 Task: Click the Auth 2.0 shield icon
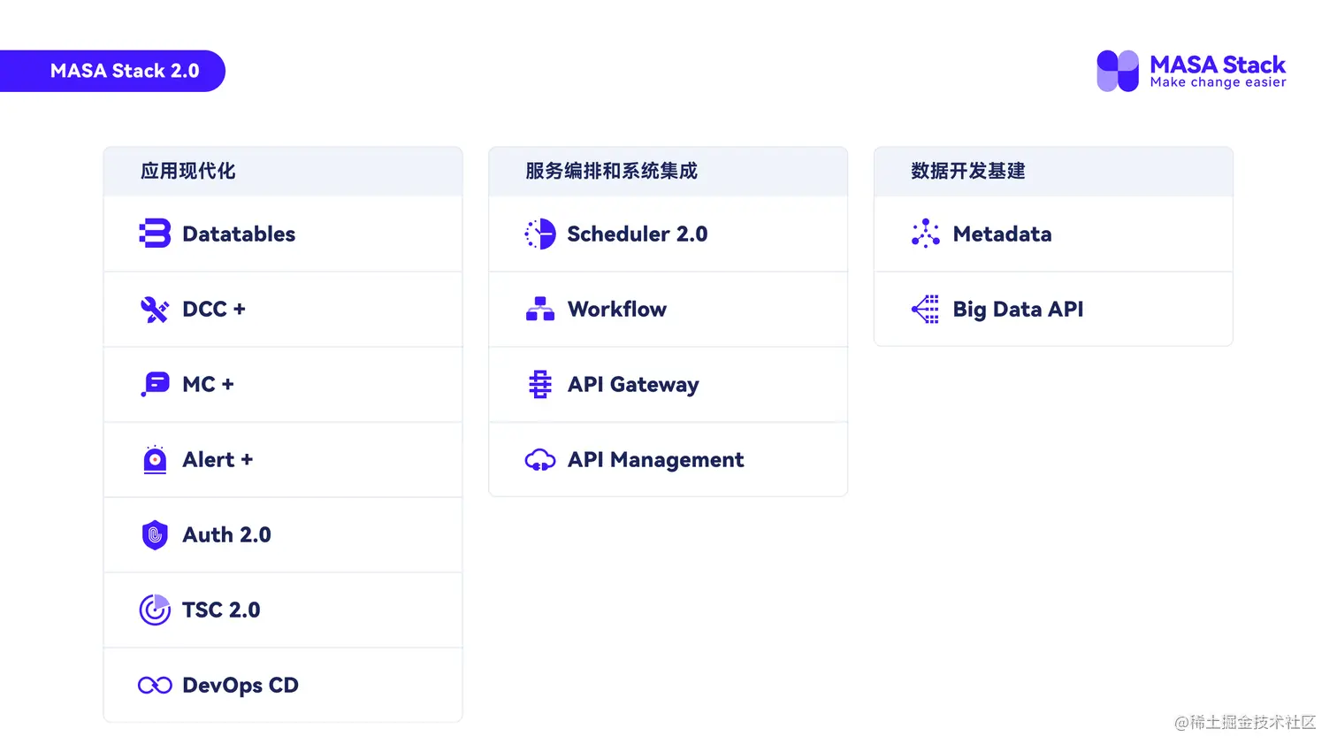pyautogui.click(x=155, y=534)
